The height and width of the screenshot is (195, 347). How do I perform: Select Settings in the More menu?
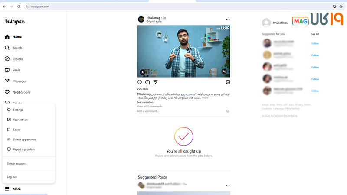(x=18, y=110)
